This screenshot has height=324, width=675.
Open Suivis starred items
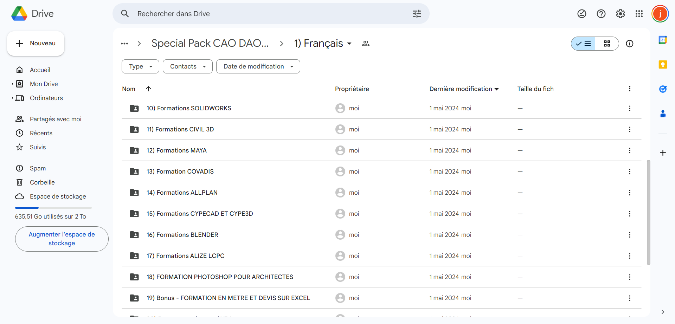38,147
